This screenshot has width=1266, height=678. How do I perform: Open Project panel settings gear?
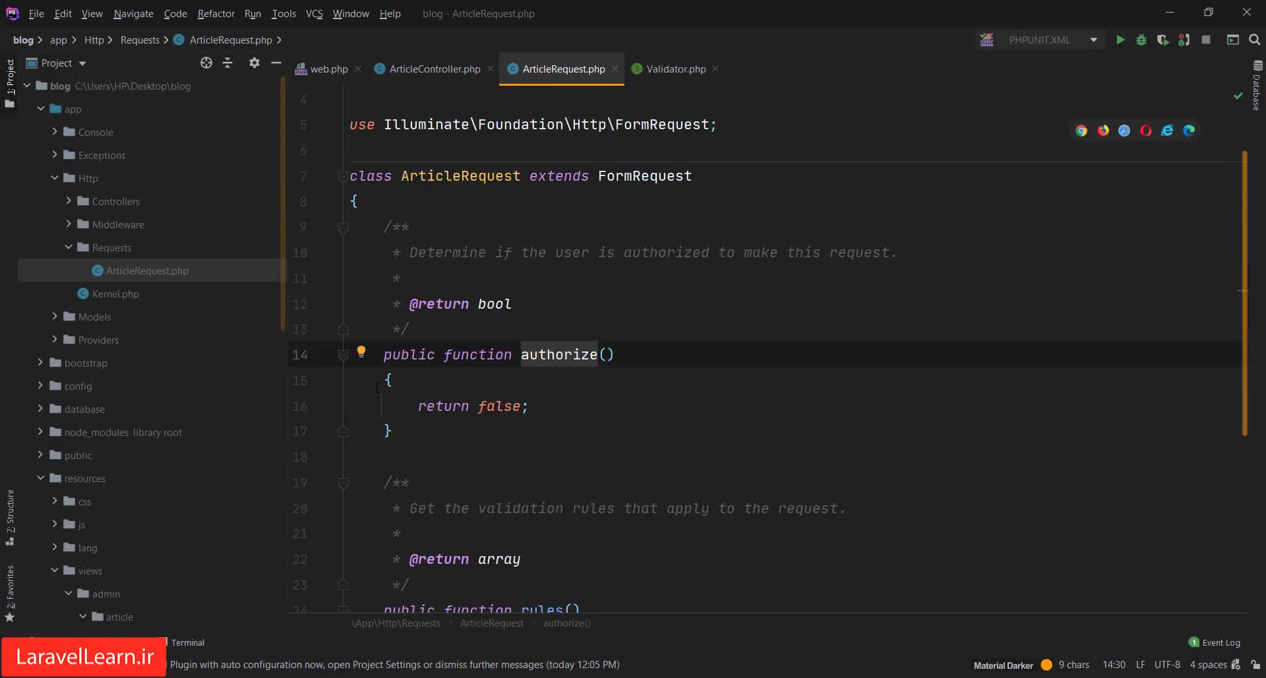pyautogui.click(x=254, y=63)
